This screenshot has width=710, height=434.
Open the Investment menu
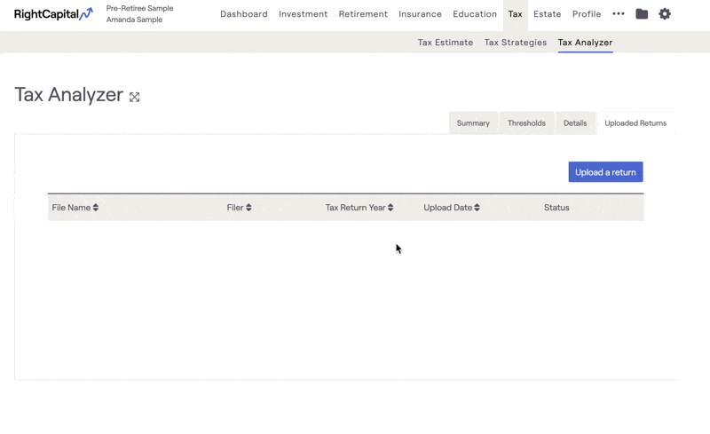tap(303, 14)
